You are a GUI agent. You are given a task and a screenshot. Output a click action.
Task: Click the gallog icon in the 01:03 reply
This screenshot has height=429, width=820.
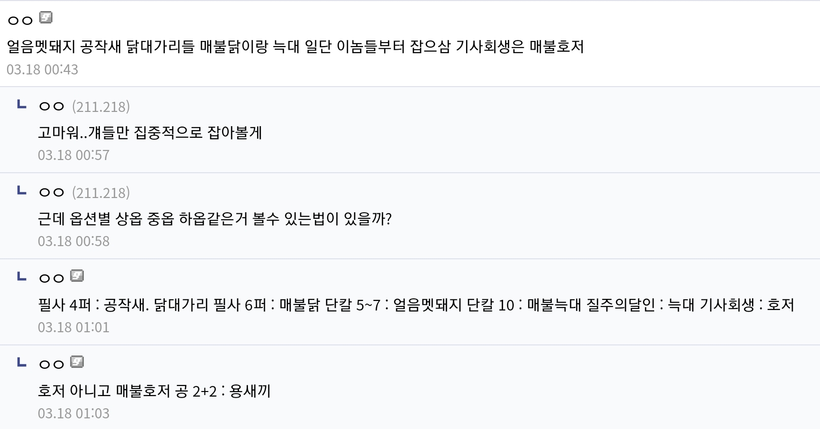click(x=77, y=362)
